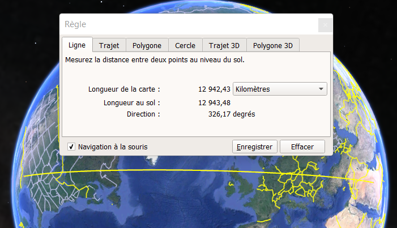
Task: Open the Trajet 3D tab
Action: pos(223,46)
